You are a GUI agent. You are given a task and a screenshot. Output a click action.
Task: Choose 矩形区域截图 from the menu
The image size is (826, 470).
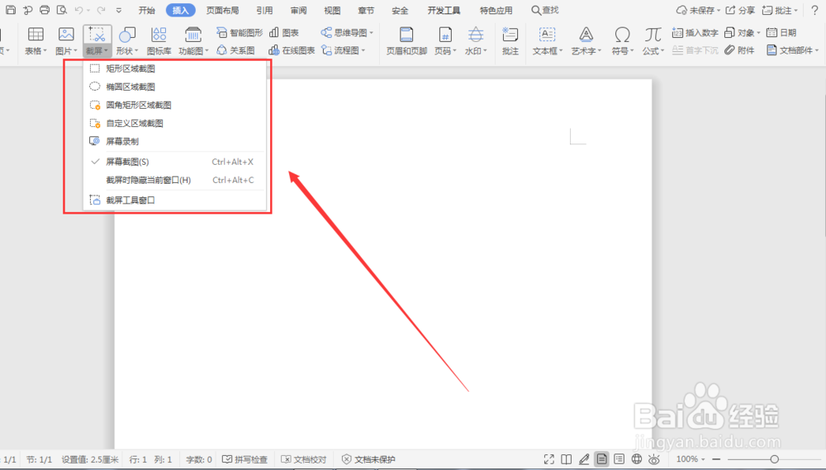point(174,69)
